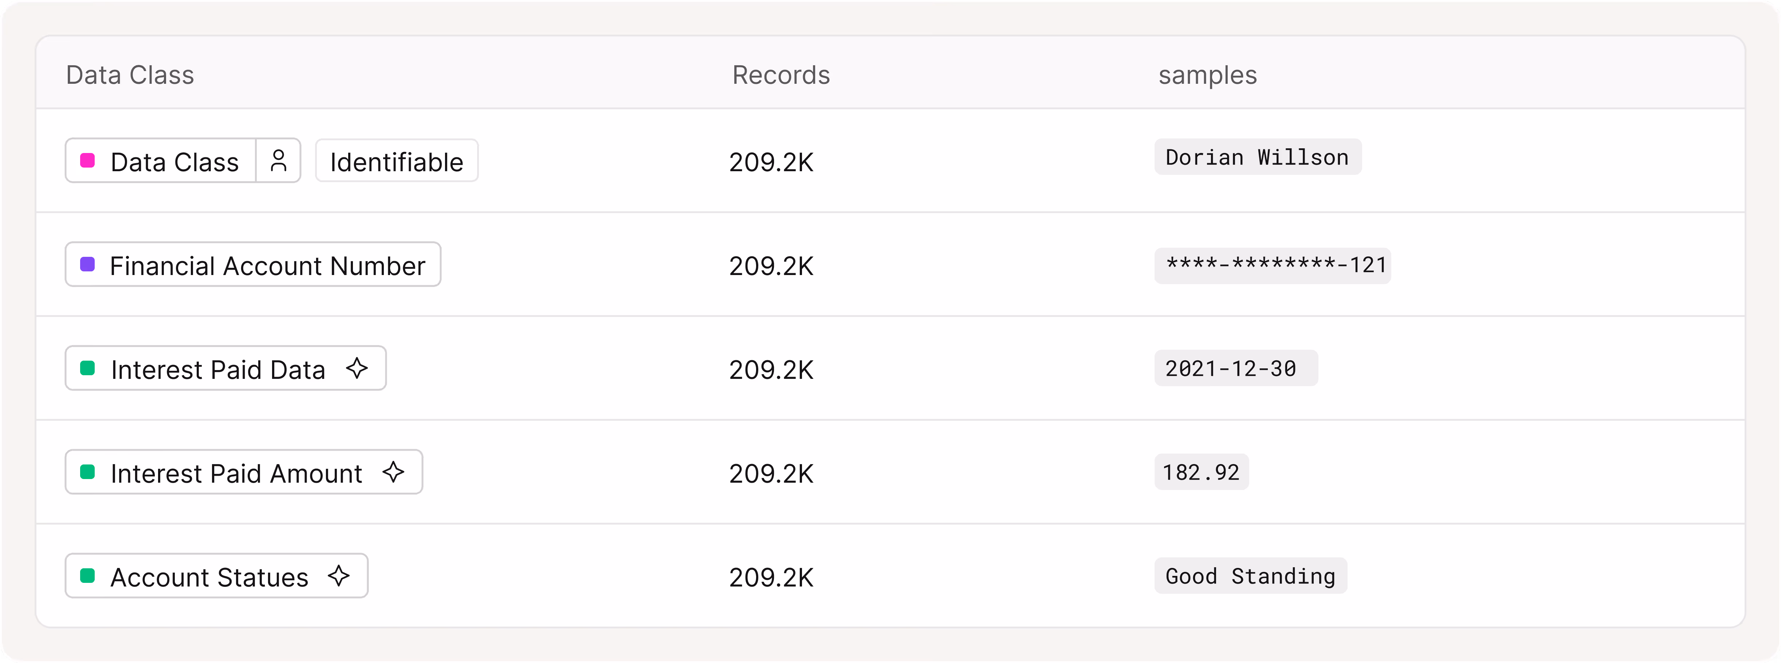Click green swatch on Account Statues tag
The width and height of the screenshot is (1781, 663).
tap(88, 576)
